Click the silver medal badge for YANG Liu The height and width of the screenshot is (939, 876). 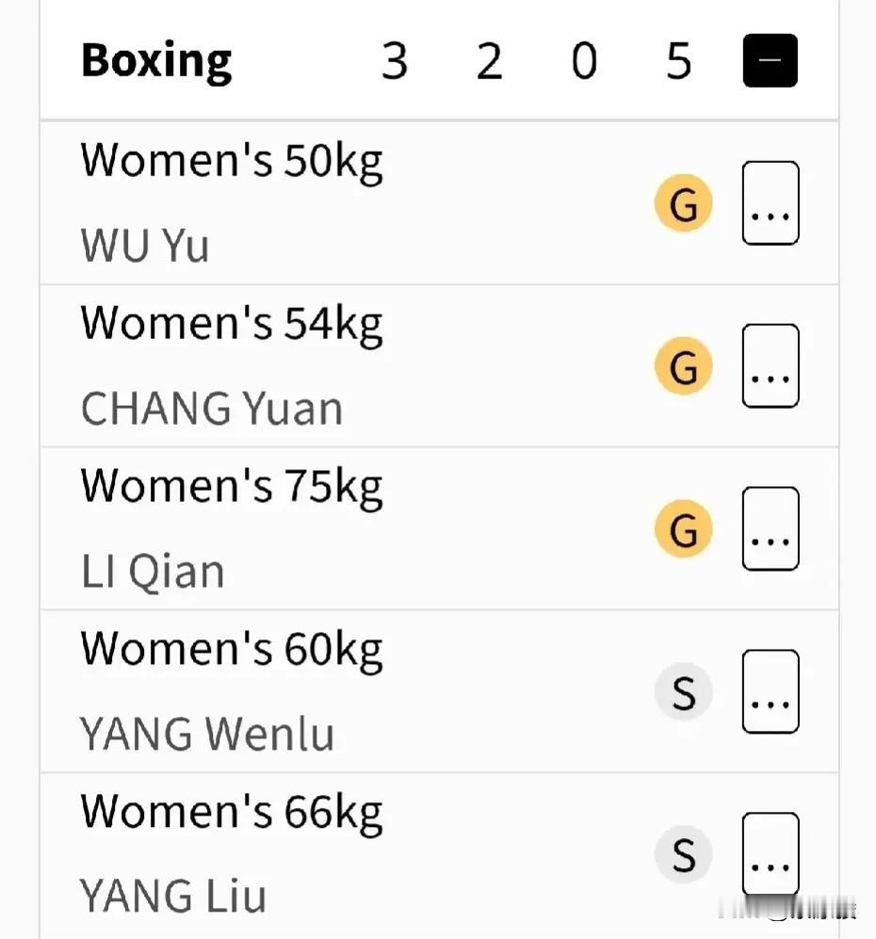click(x=683, y=855)
